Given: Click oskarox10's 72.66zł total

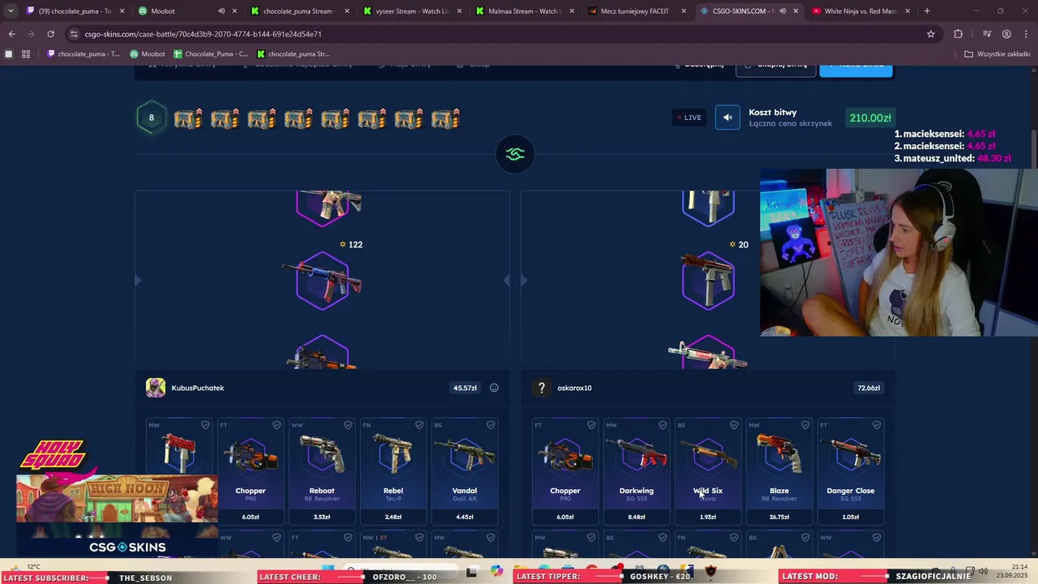Looking at the screenshot, I should 869,388.
